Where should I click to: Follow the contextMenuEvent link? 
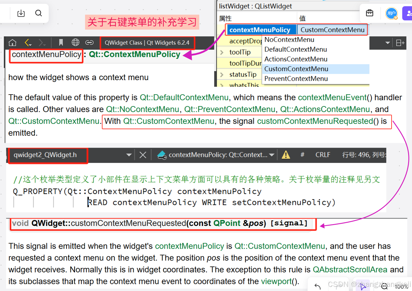click(x=332, y=98)
